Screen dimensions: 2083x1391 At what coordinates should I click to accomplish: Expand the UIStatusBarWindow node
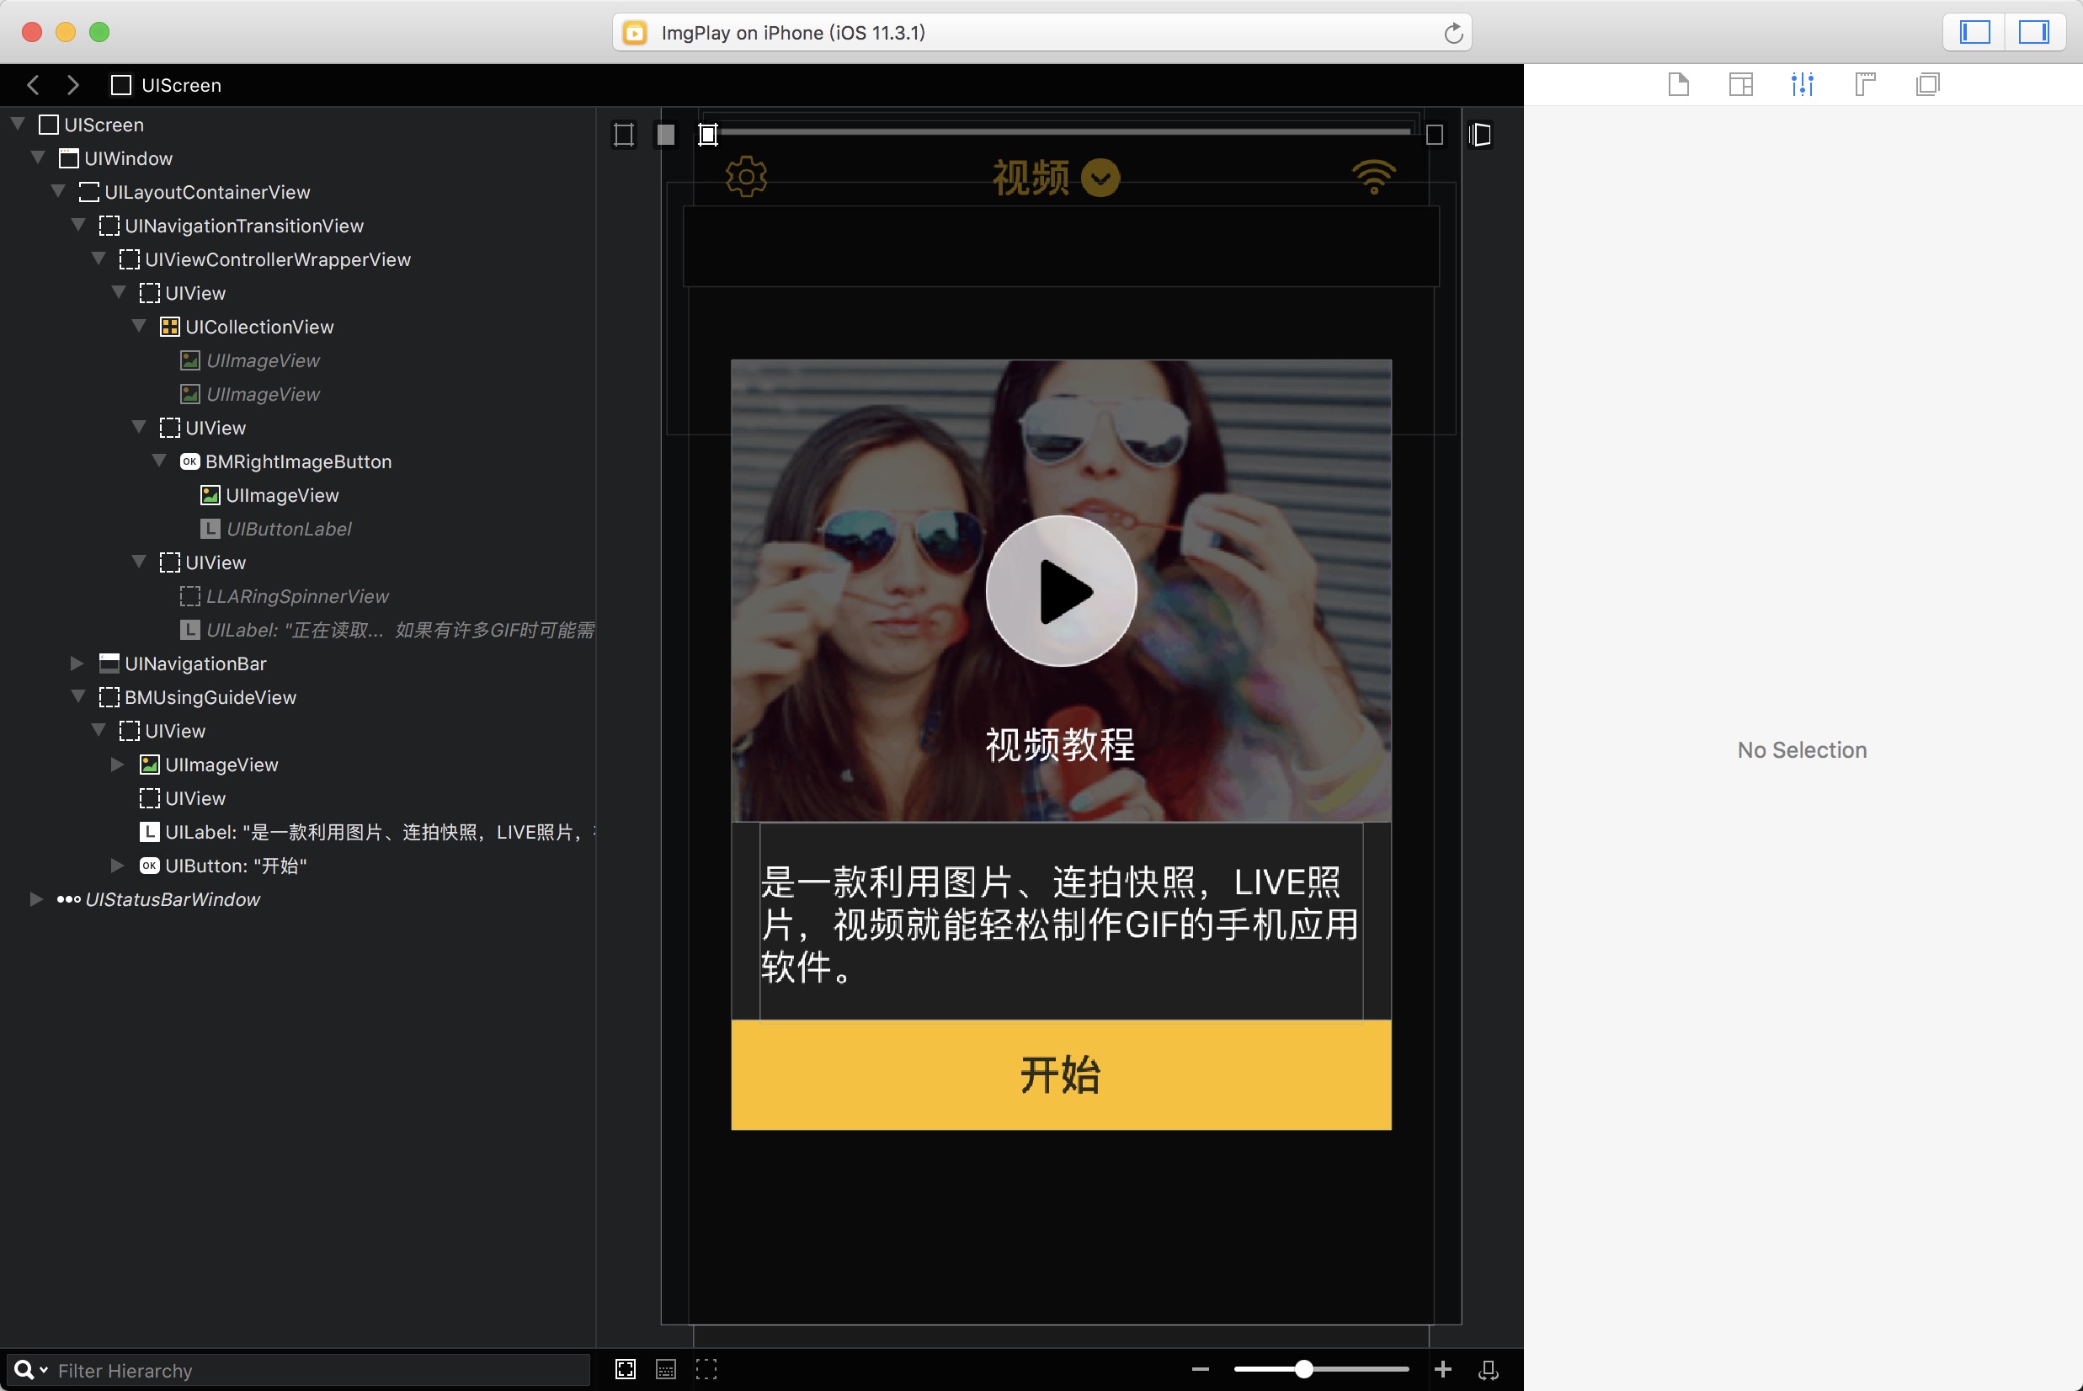pyautogui.click(x=36, y=899)
